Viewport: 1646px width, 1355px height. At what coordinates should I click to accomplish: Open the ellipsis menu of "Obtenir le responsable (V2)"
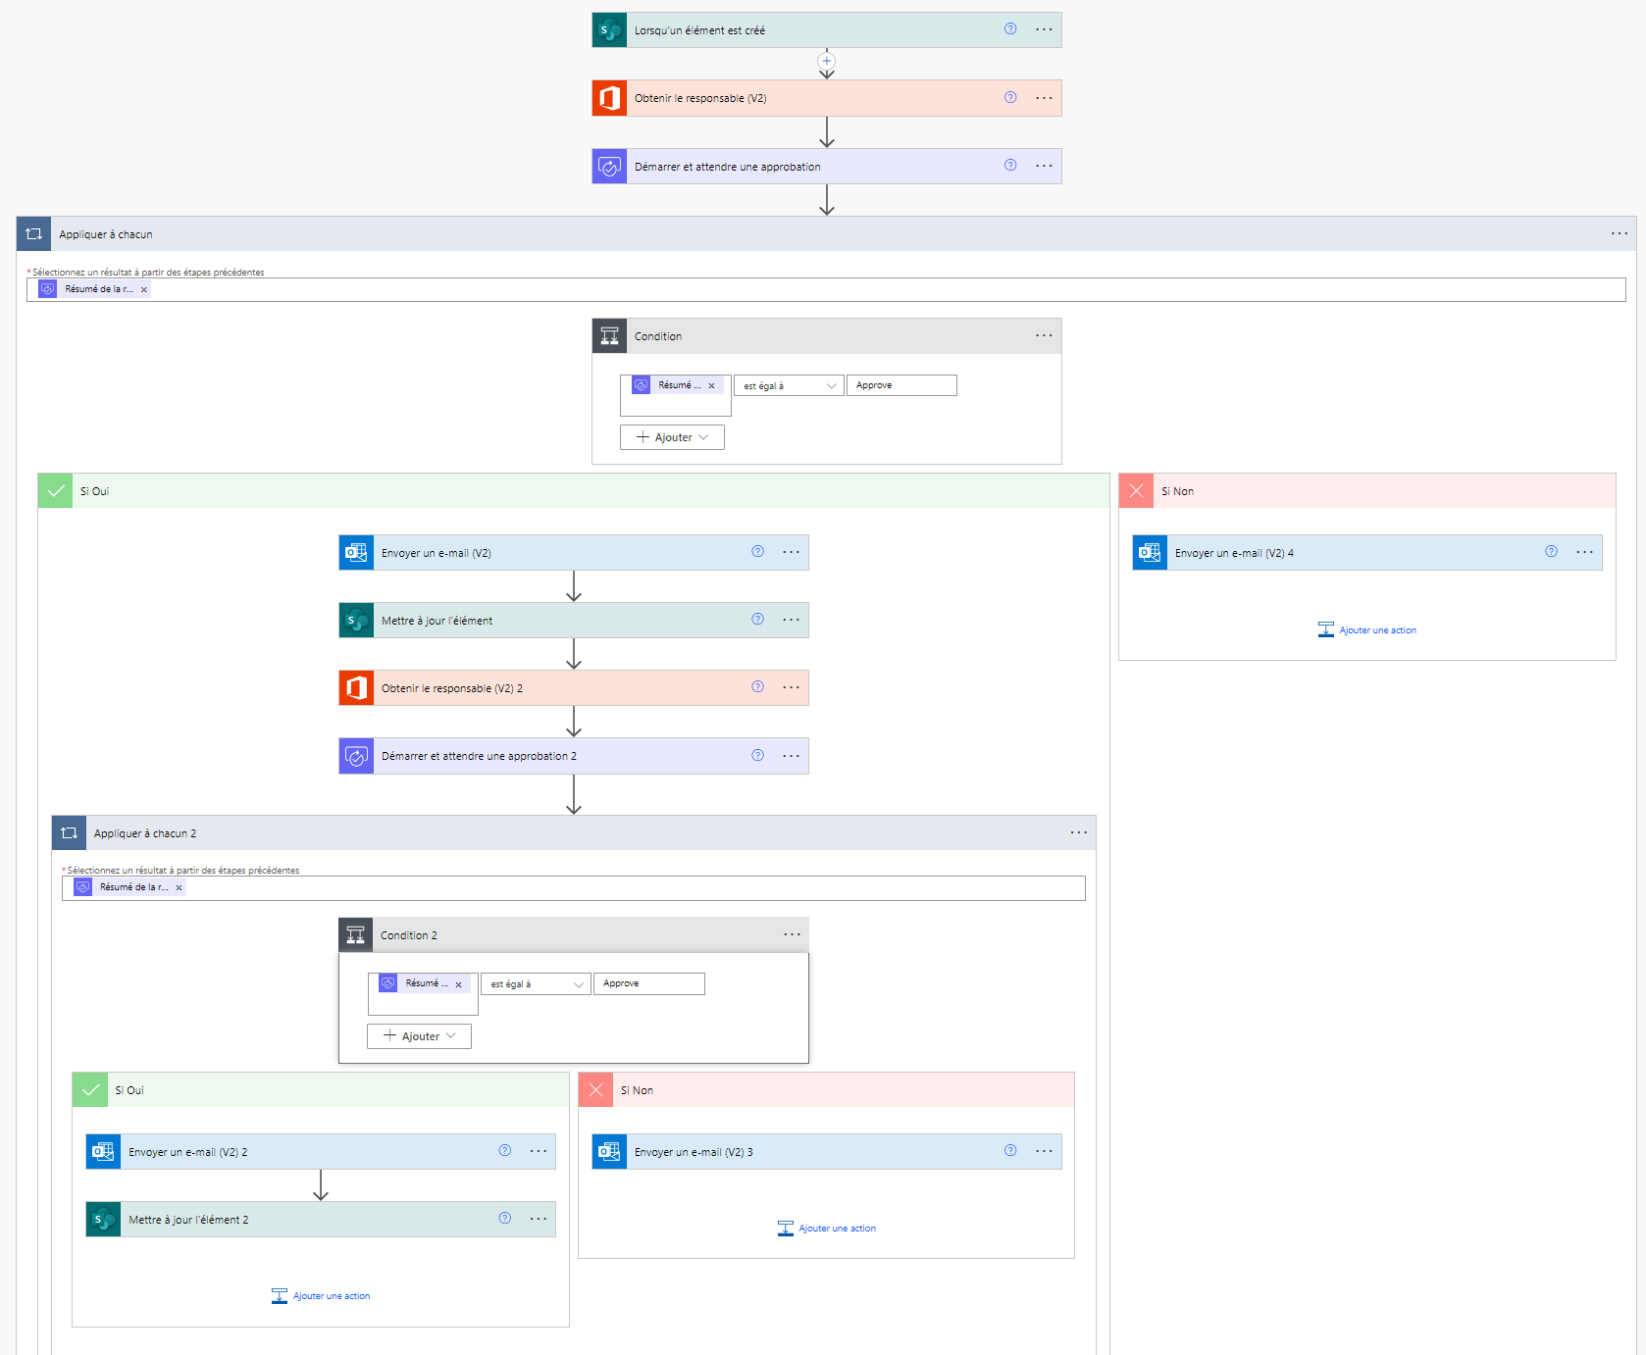click(1044, 98)
